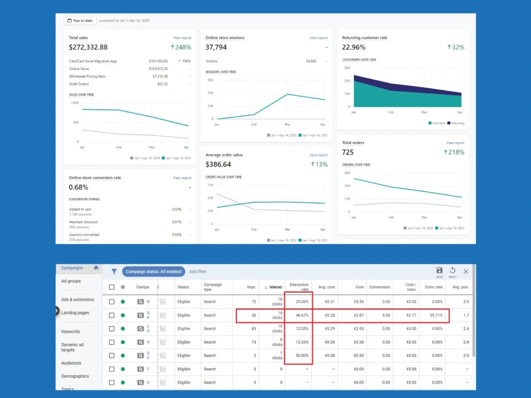Tick the checkbox in the 18 clicks row
Screen dimensions: 531x398
tap(112, 301)
